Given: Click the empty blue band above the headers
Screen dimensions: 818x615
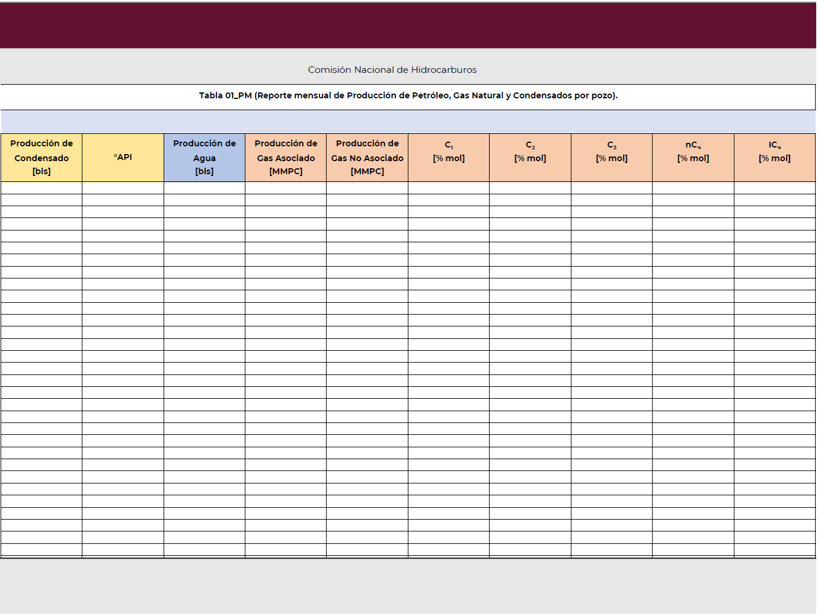Looking at the screenshot, I should tap(409, 119).
